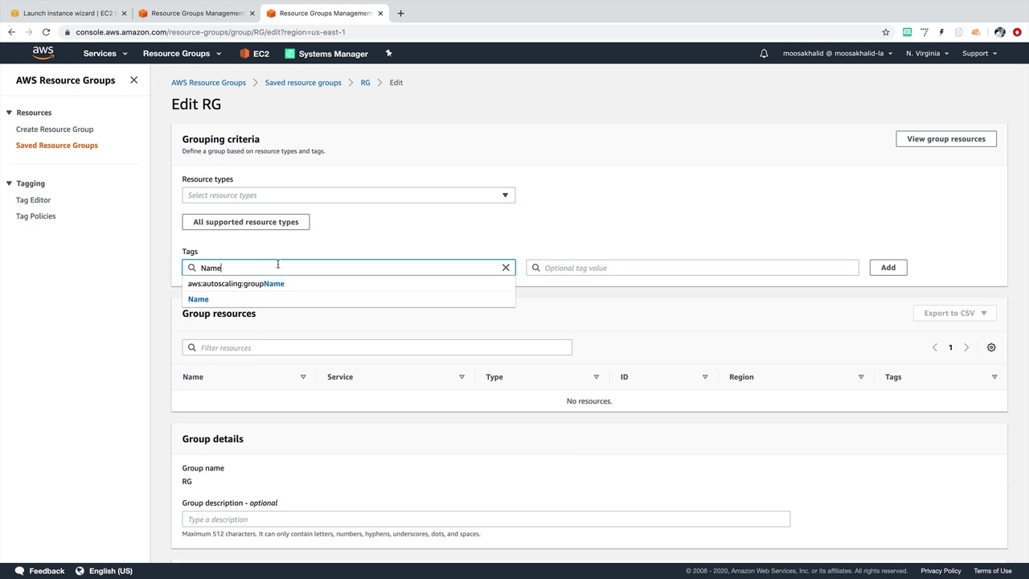
Task: Open Chrome profile avatar
Action: (999, 32)
